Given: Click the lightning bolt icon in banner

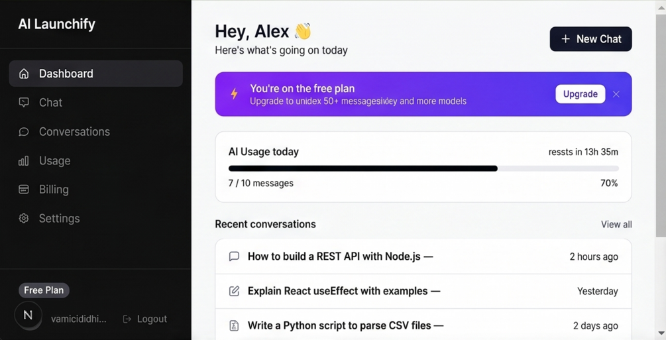Looking at the screenshot, I should tap(234, 93).
